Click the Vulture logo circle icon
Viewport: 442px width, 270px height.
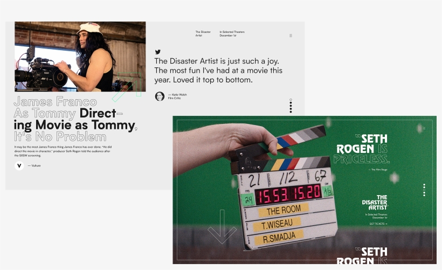coord(19,165)
